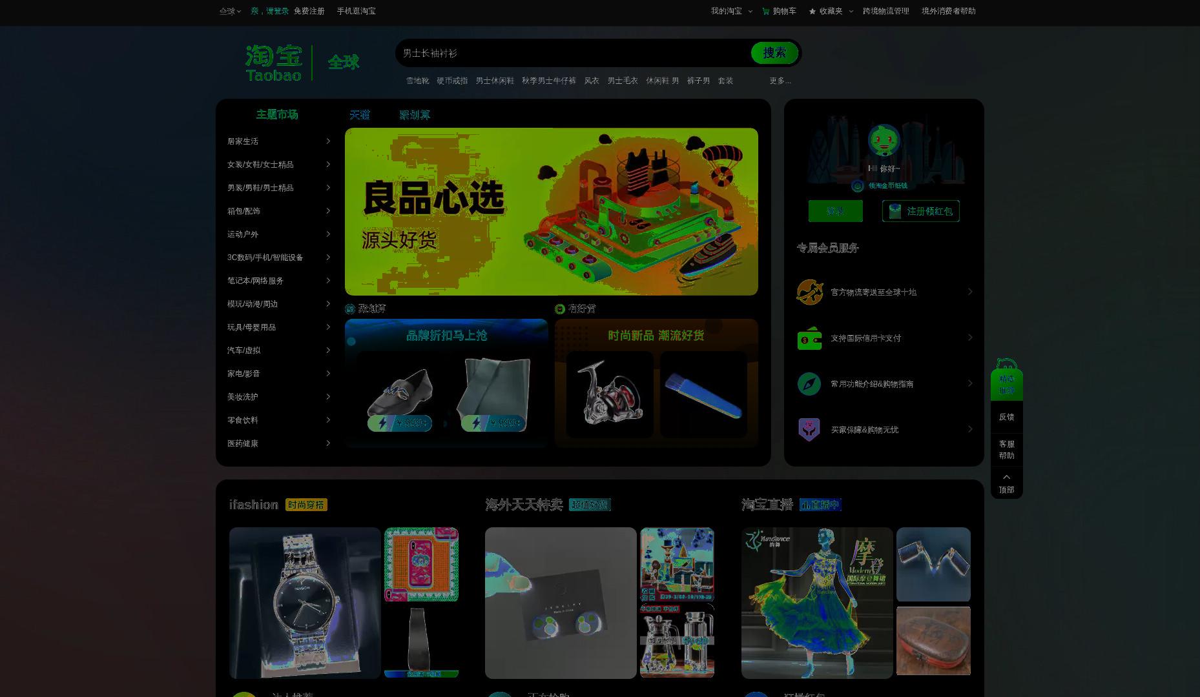Open the green tote bag product
Image resolution: width=1200 pixels, height=697 pixels.
click(493, 393)
